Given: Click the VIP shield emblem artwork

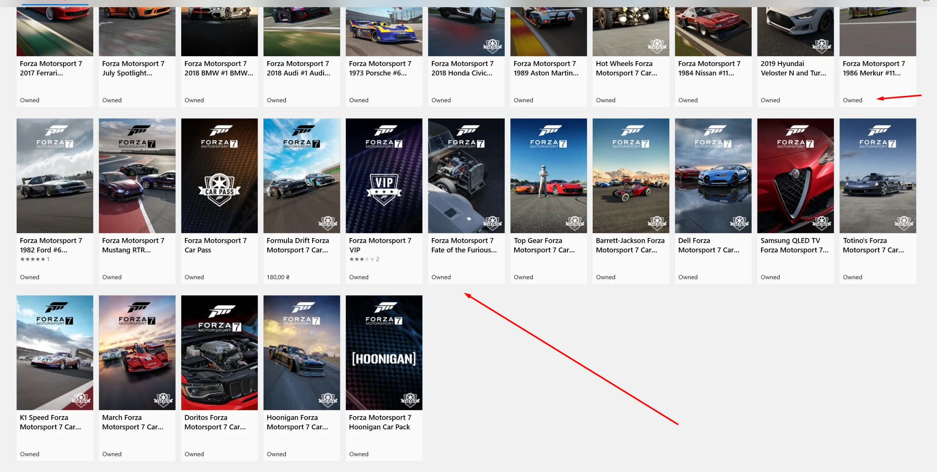Looking at the screenshot, I should coord(384,189).
